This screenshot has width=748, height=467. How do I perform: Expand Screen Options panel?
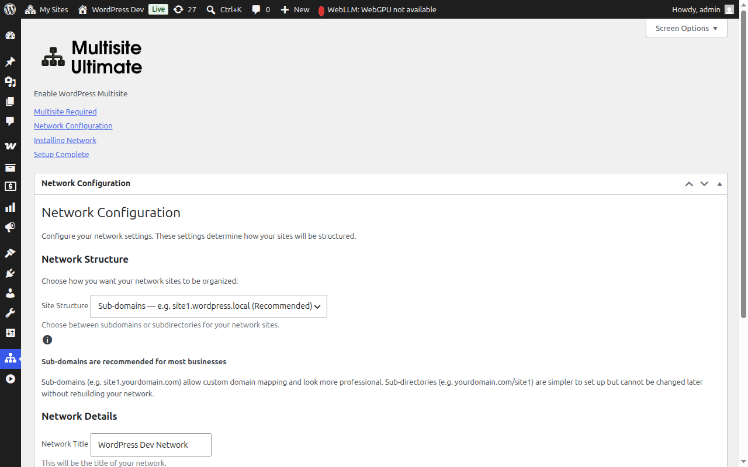tap(687, 28)
